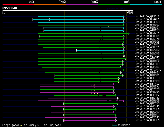The width and height of the screenshot is (164, 127).
Task: Select the UniRef100_Q2HTL2 label
Action: 147,61
